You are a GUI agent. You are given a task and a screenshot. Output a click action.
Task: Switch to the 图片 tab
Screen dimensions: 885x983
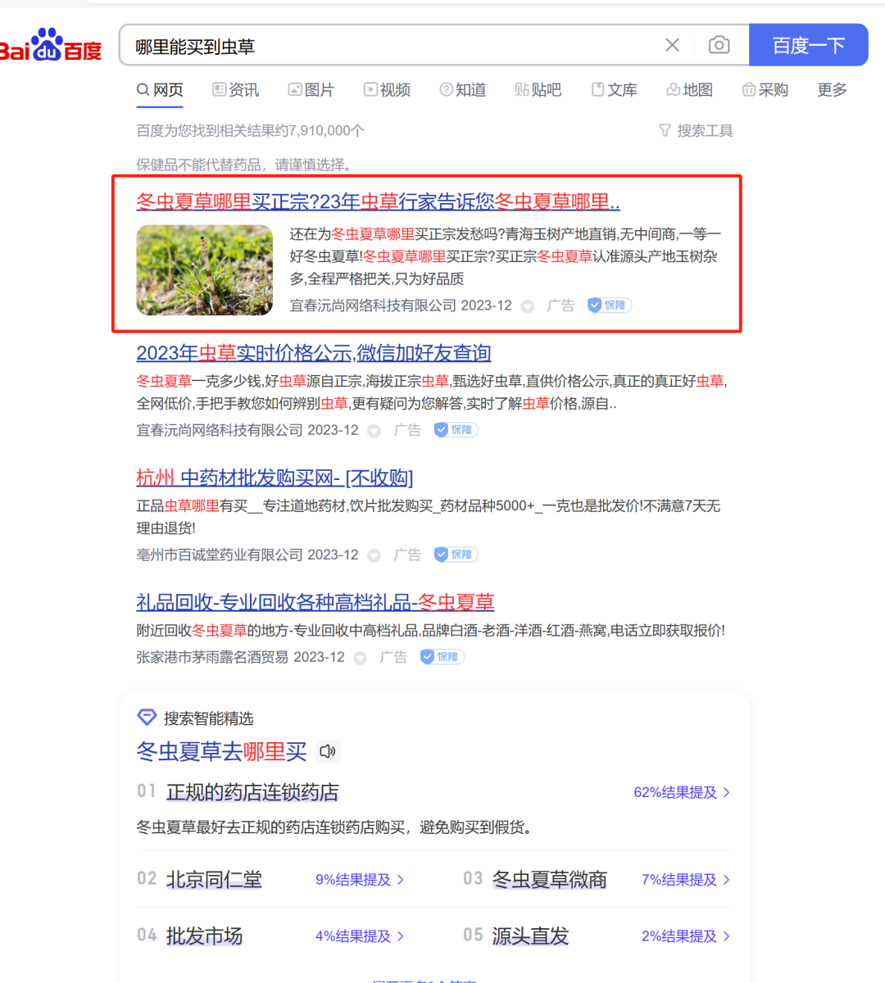click(x=311, y=90)
